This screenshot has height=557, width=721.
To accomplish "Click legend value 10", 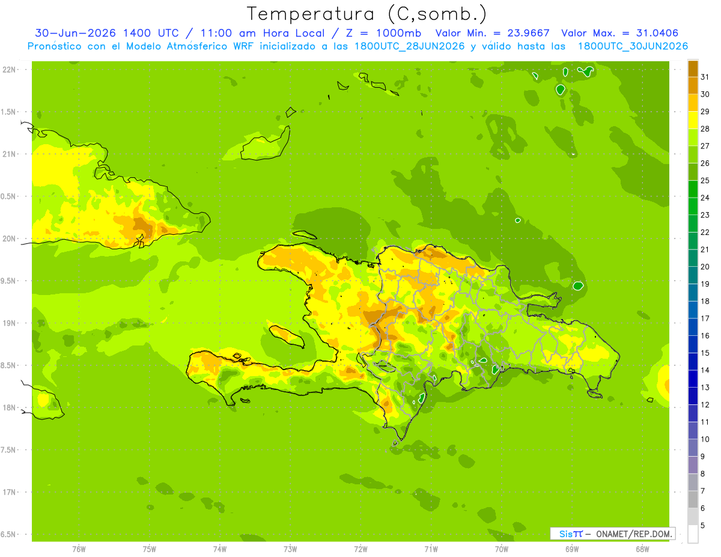I will pos(705,439).
